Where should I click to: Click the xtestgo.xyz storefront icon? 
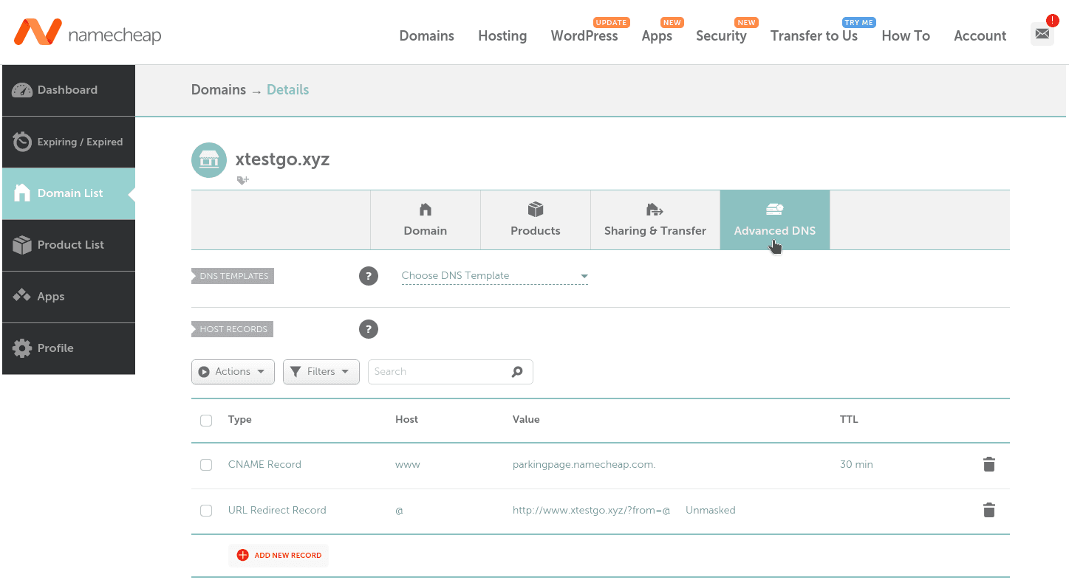coord(209,160)
